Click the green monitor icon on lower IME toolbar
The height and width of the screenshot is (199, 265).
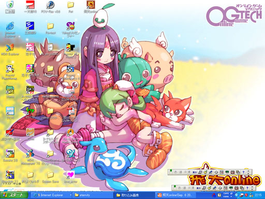pos(231,188)
